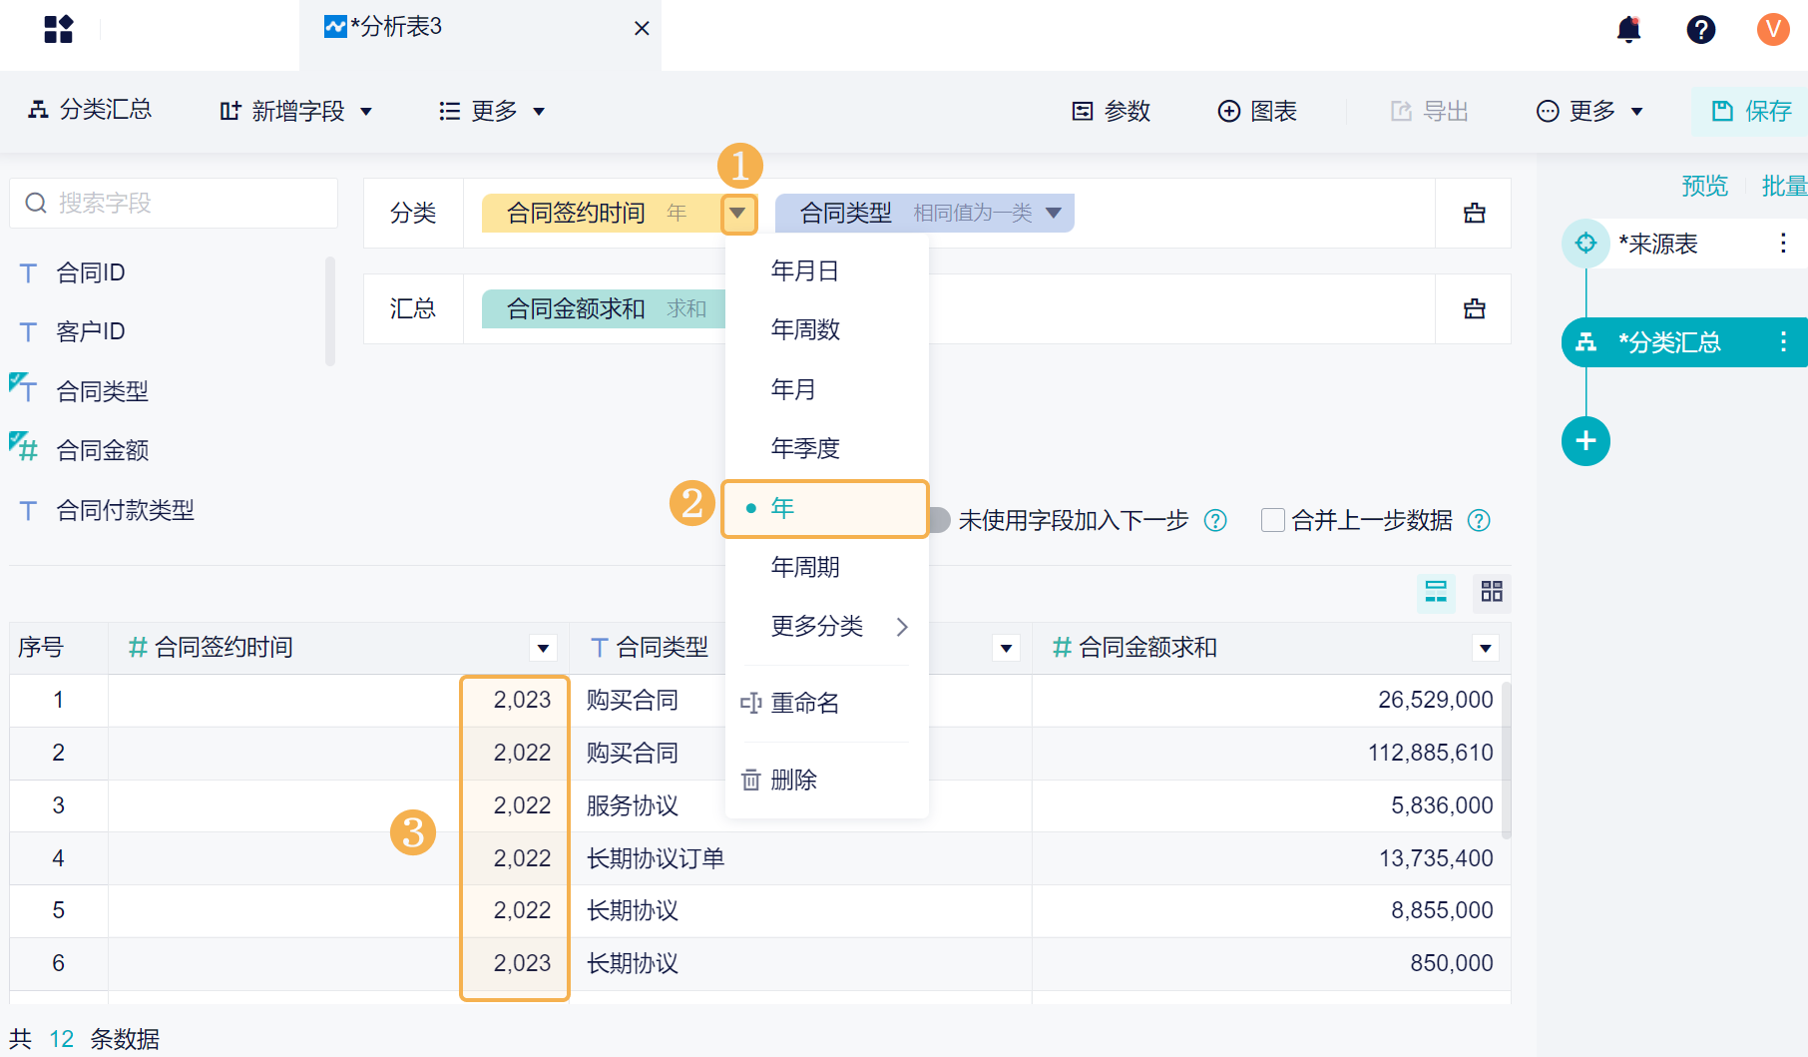This screenshot has height=1057, width=1808.
Task: Select the 年季度 grouping option
Action: click(x=805, y=448)
